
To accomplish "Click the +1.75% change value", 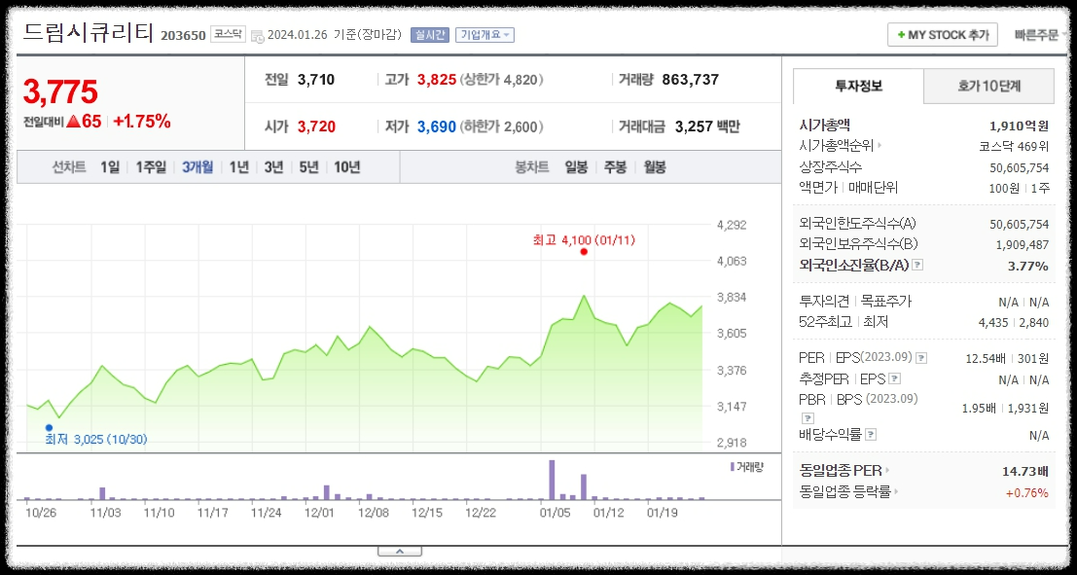I will (x=141, y=122).
